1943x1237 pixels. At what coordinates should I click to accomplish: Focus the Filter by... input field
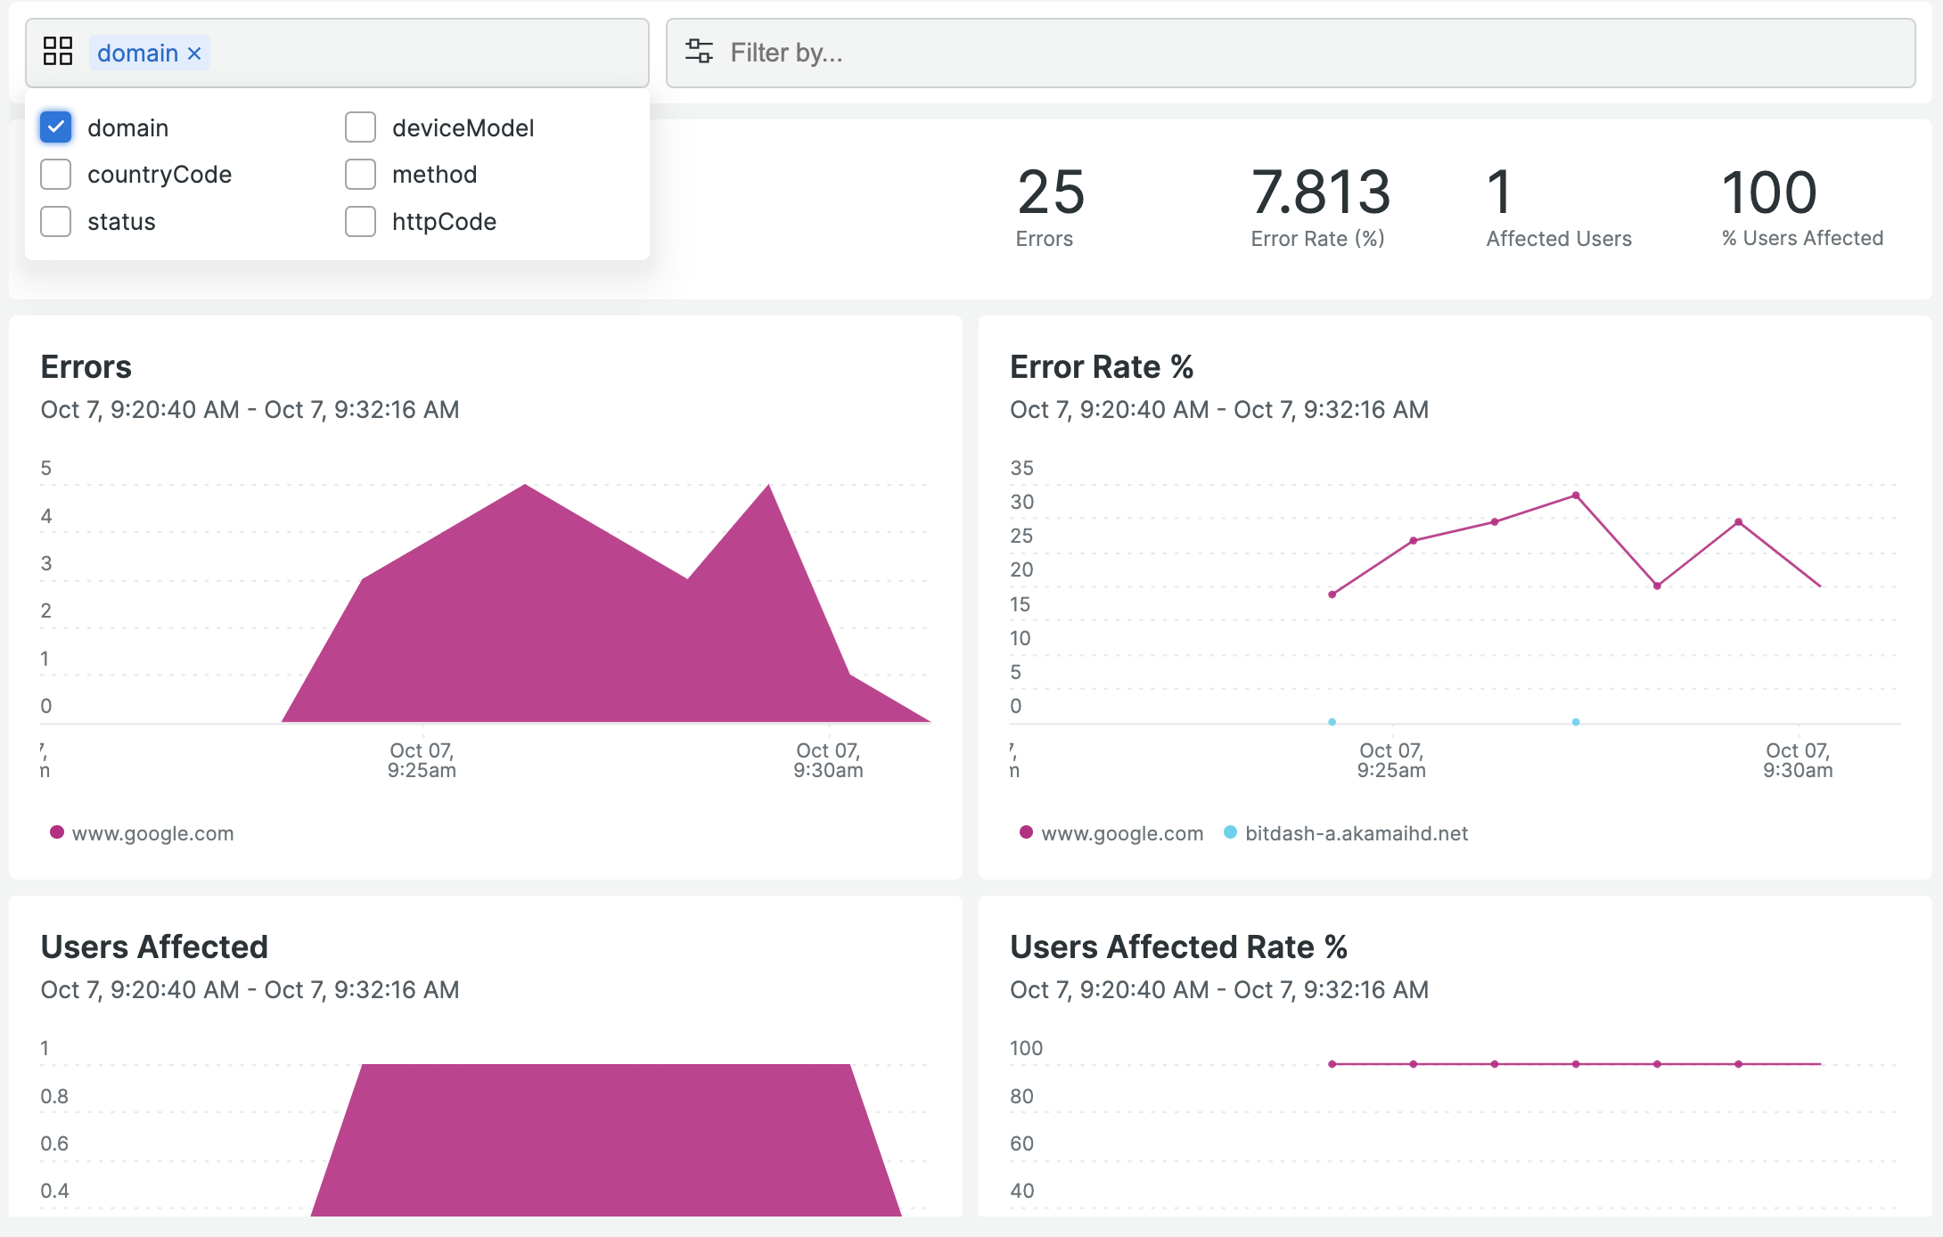[1291, 53]
